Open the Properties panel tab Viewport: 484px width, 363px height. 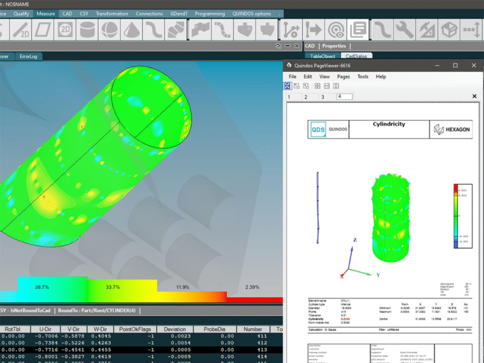[334, 46]
